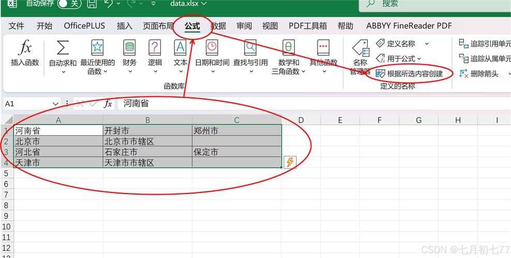
Task: Click the fx icon in formula bar
Action: [x=108, y=104]
